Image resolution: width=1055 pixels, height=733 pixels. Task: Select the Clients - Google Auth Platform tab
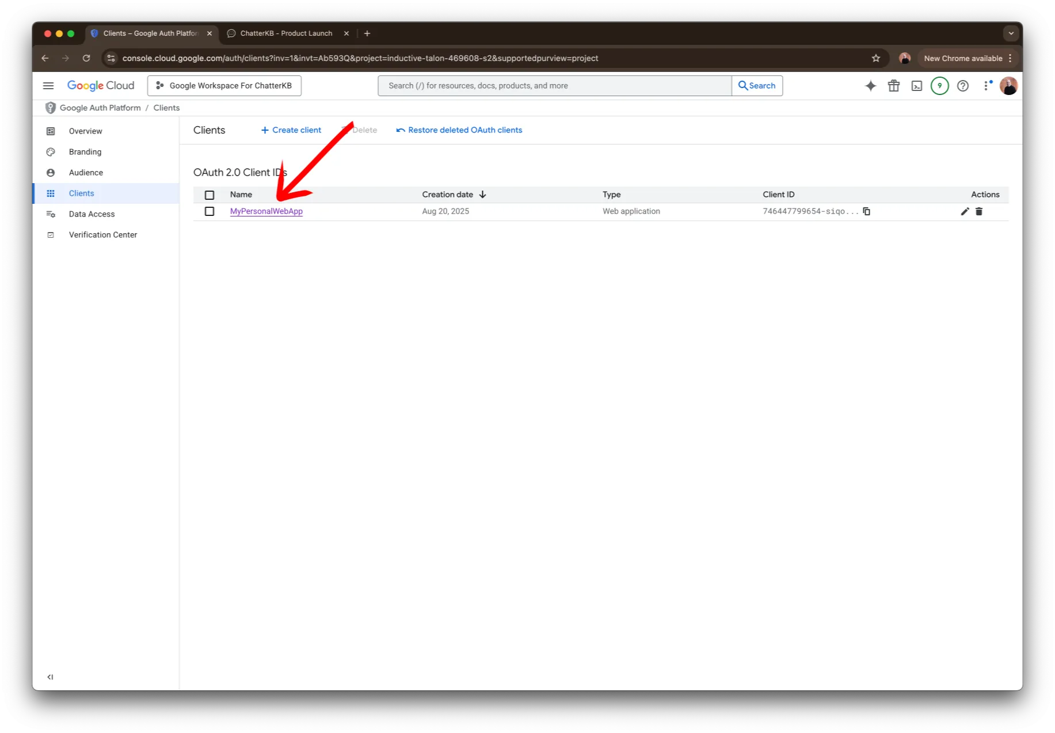pyautogui.click(x=151, y=33)
